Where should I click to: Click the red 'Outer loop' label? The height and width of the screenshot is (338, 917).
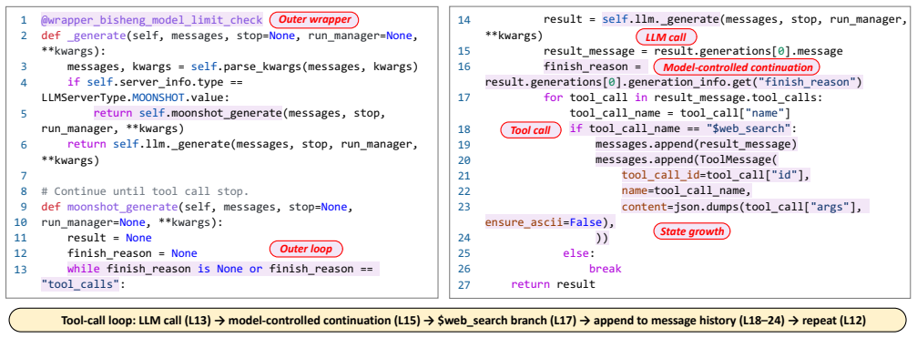(305, 249)
